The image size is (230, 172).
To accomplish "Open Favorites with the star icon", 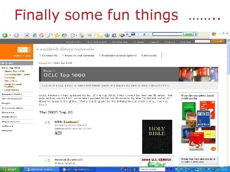I will coord(57,35).
